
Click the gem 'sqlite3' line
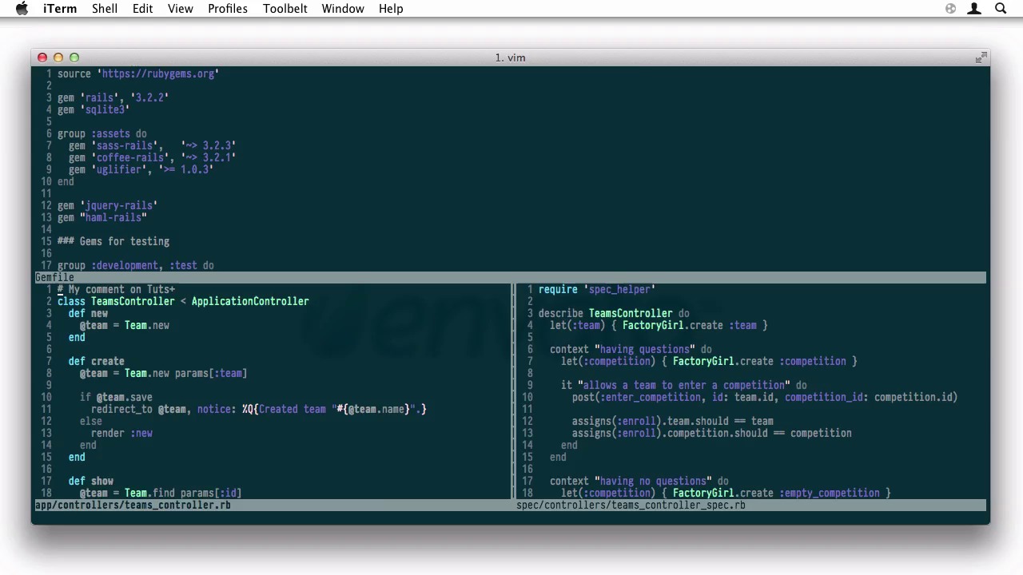pos(93,109)
